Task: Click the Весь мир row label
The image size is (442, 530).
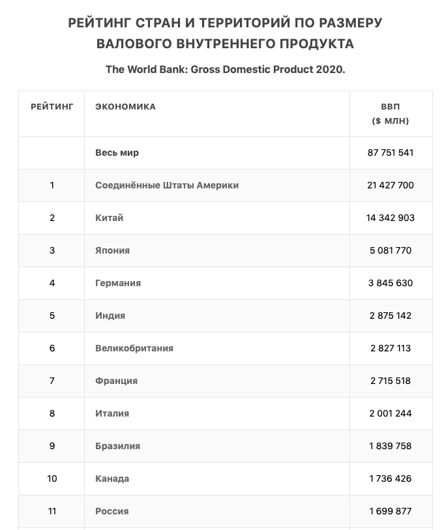Action: [x=117, y=153]
